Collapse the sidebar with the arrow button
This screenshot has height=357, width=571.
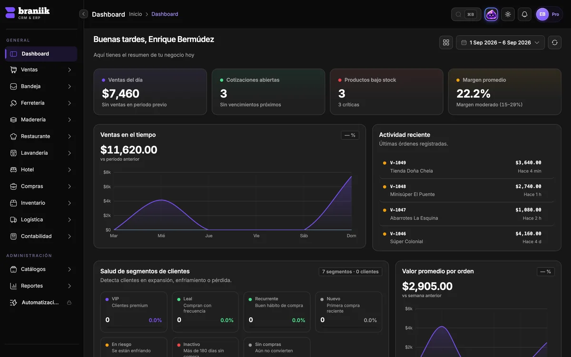(x=84, y=14)
